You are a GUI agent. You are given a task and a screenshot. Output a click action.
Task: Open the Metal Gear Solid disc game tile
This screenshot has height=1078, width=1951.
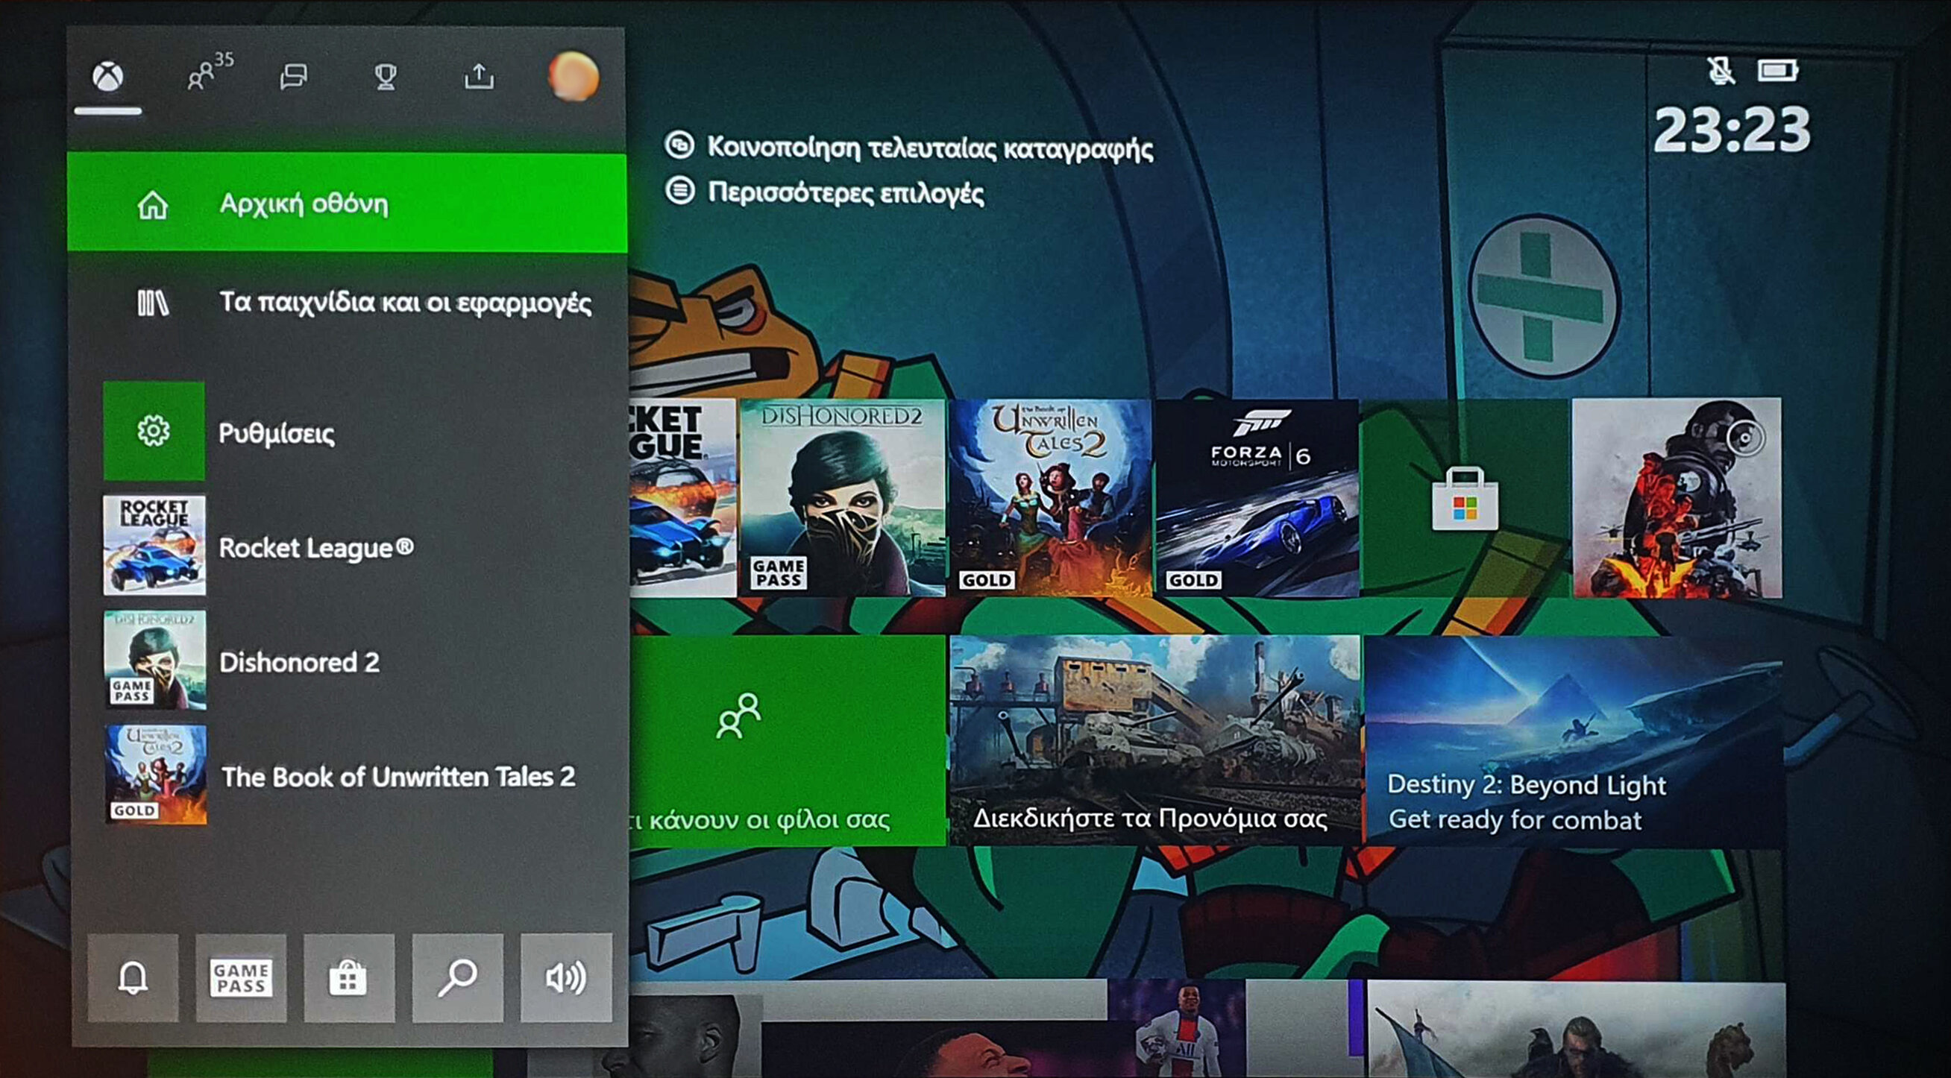(x=1677, y=497)
